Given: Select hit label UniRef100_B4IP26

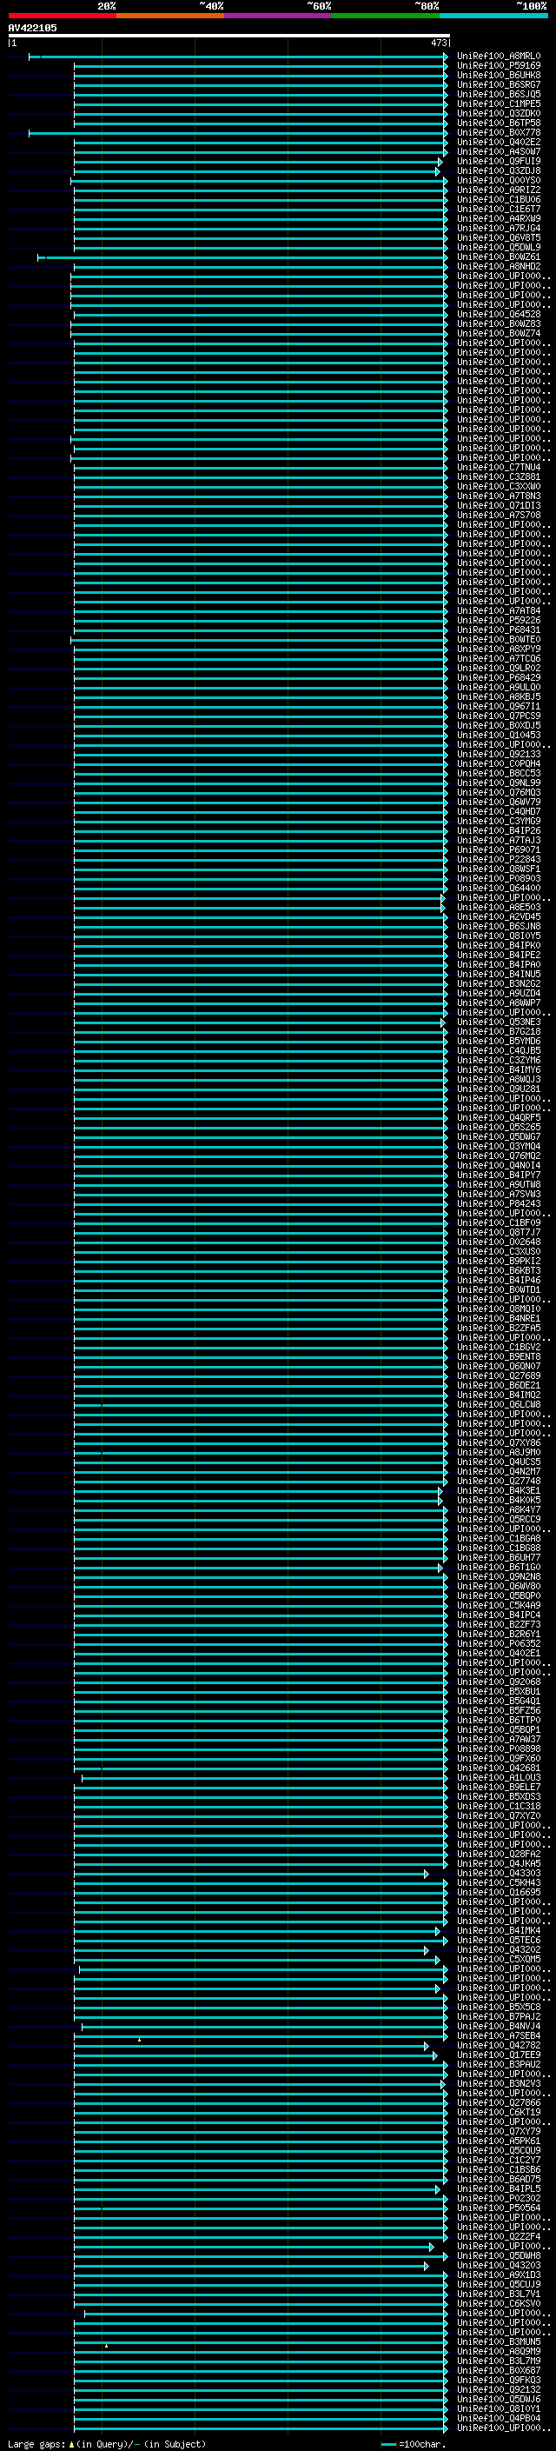Looking at the screenshot, I should pos(498,830).
